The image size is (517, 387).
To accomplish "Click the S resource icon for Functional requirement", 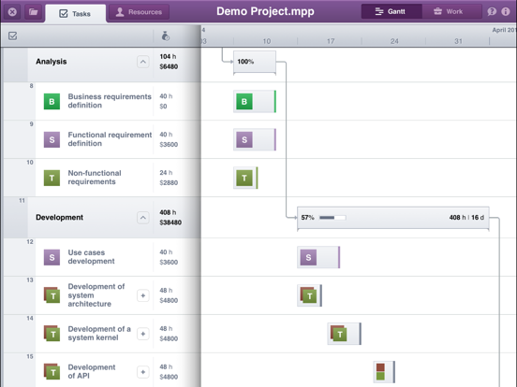I will [x=52, y=139].
